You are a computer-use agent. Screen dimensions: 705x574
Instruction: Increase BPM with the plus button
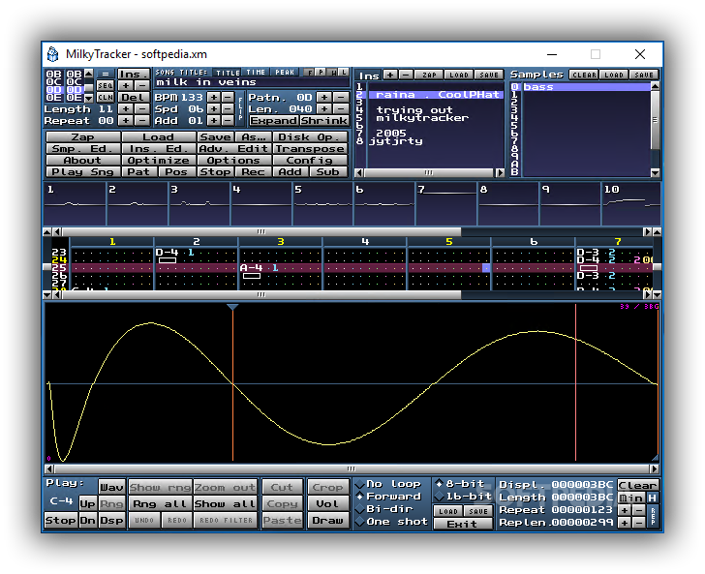[214, 97]
